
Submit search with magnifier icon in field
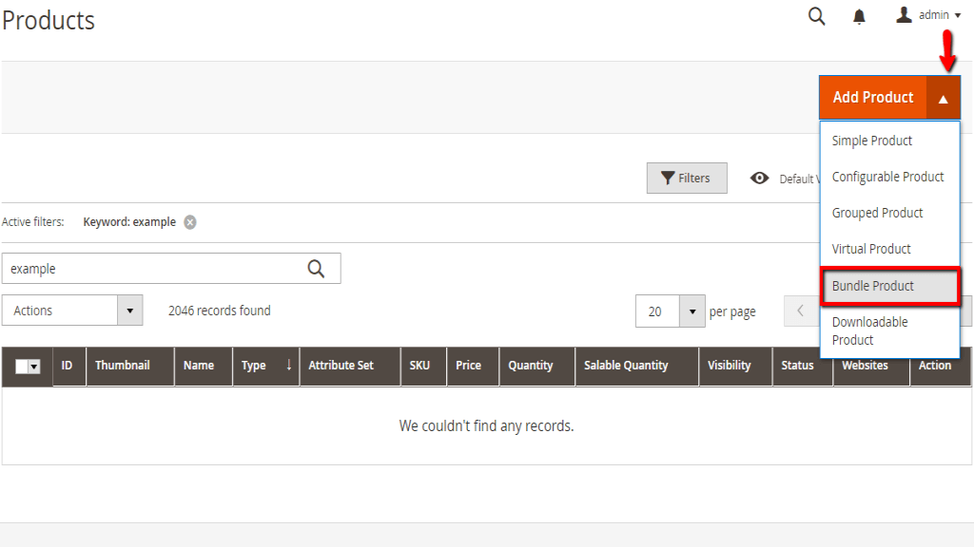(x=317, y=269)
